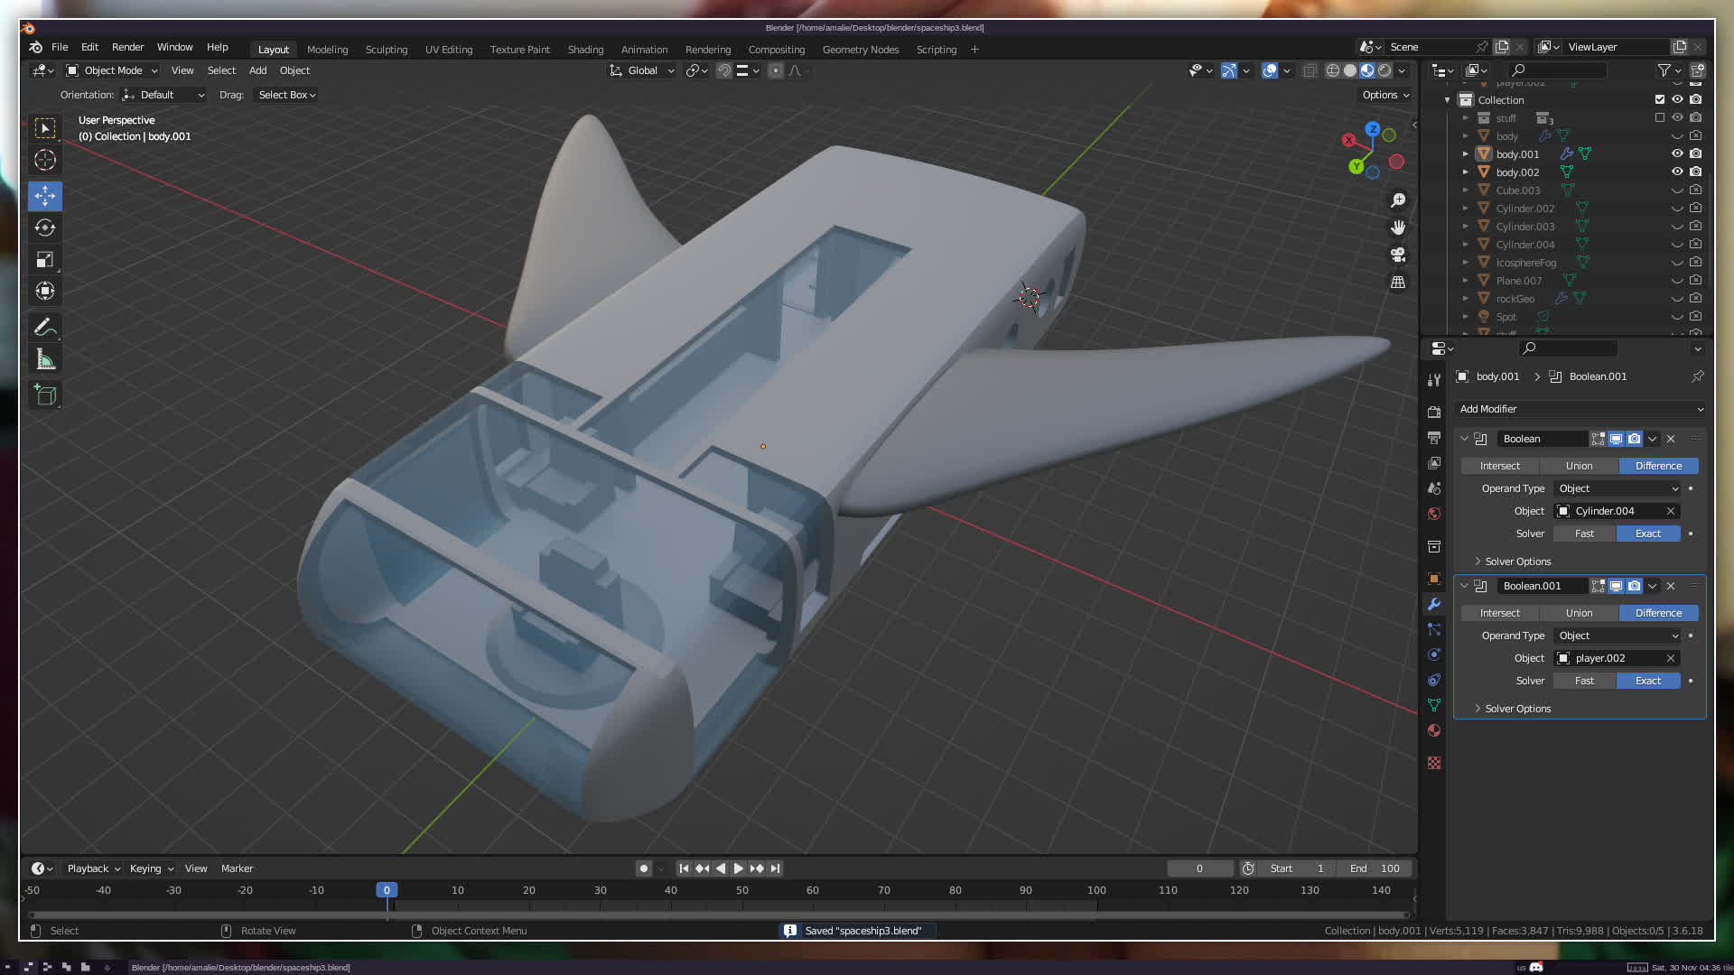Open the Add Modifier dropdown

pyautogui.click(x=1580, y=409)
